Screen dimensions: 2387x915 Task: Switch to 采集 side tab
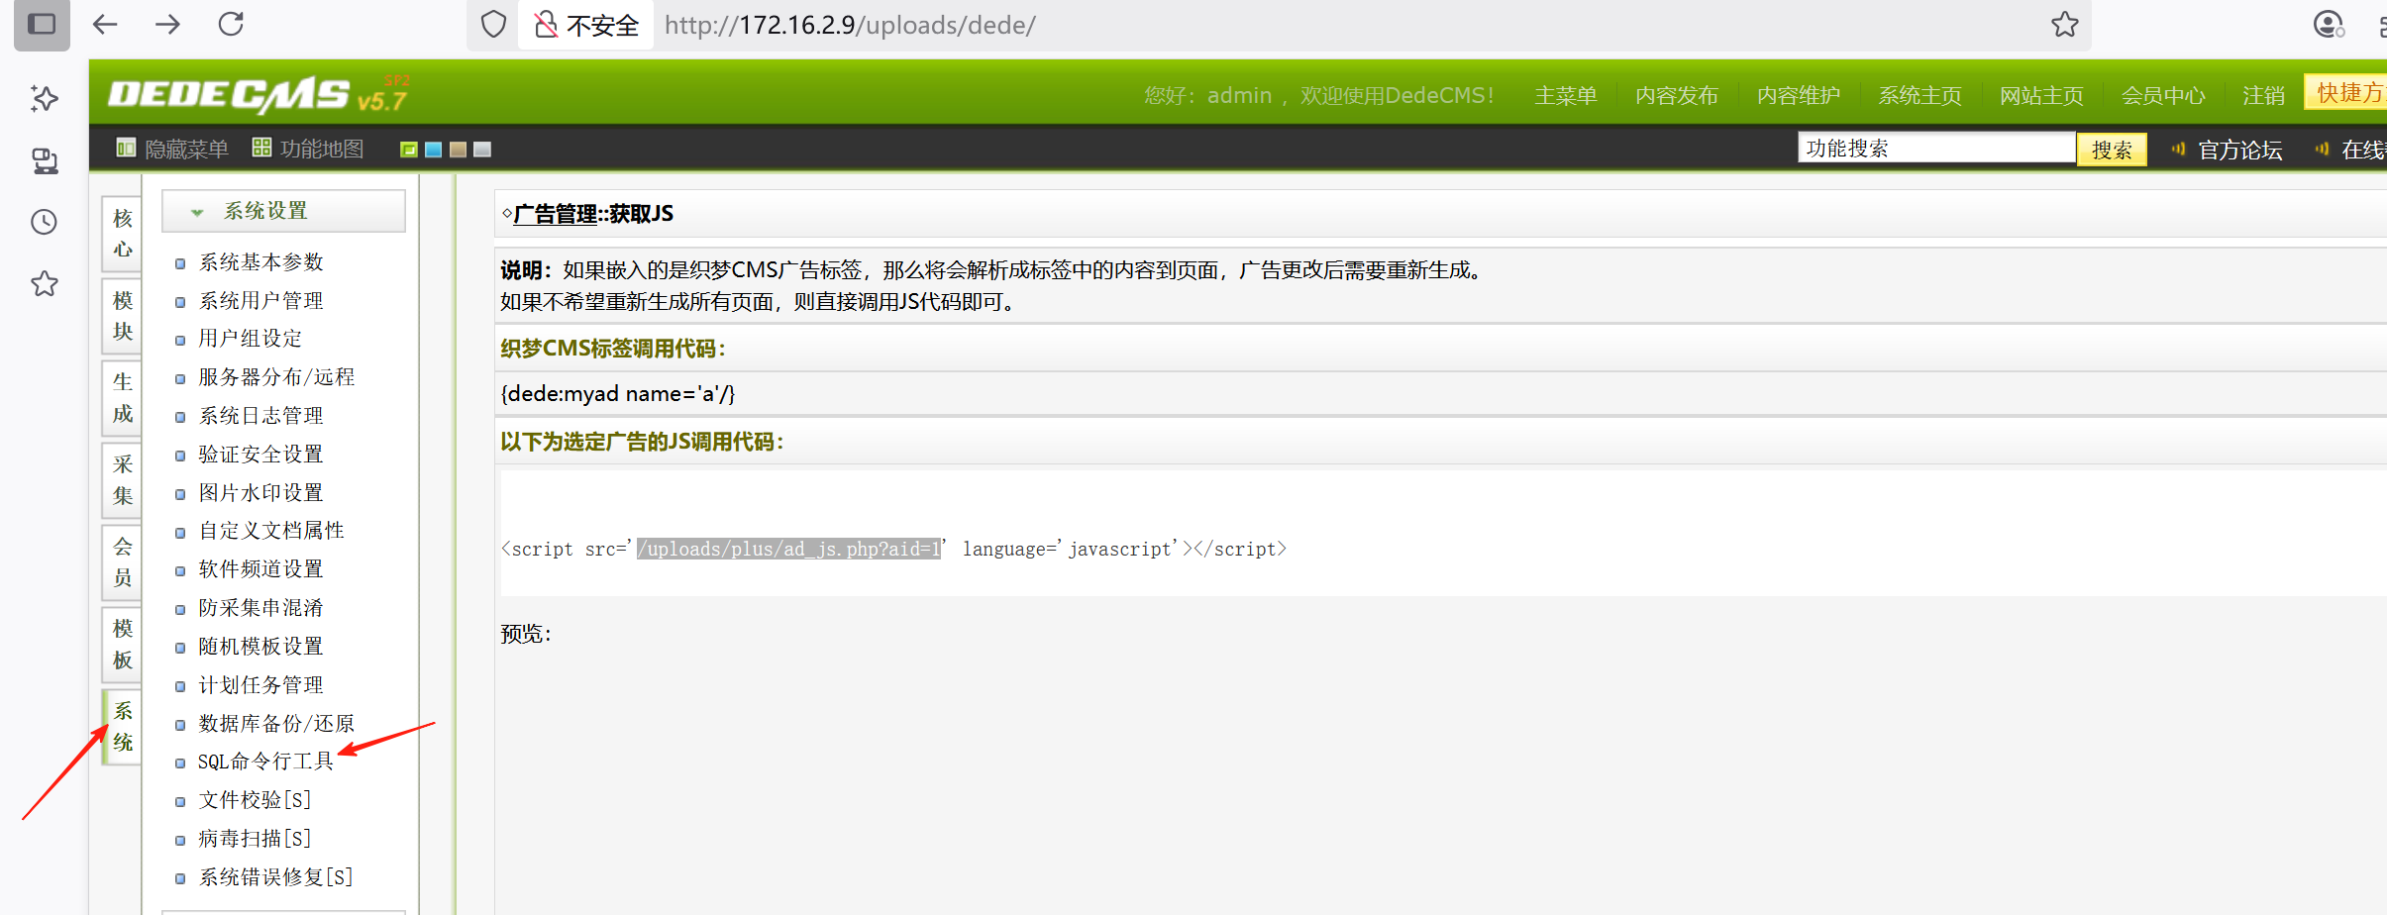coord(122,480)
